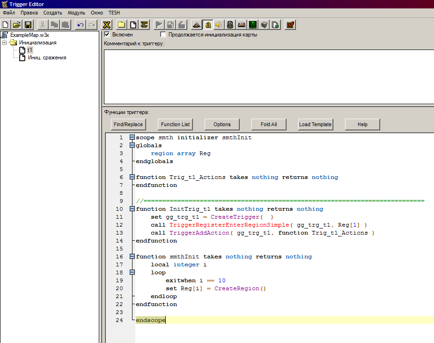Save the map with floppy icon
The height and width of the screenshot is (343, 434).
28,25
